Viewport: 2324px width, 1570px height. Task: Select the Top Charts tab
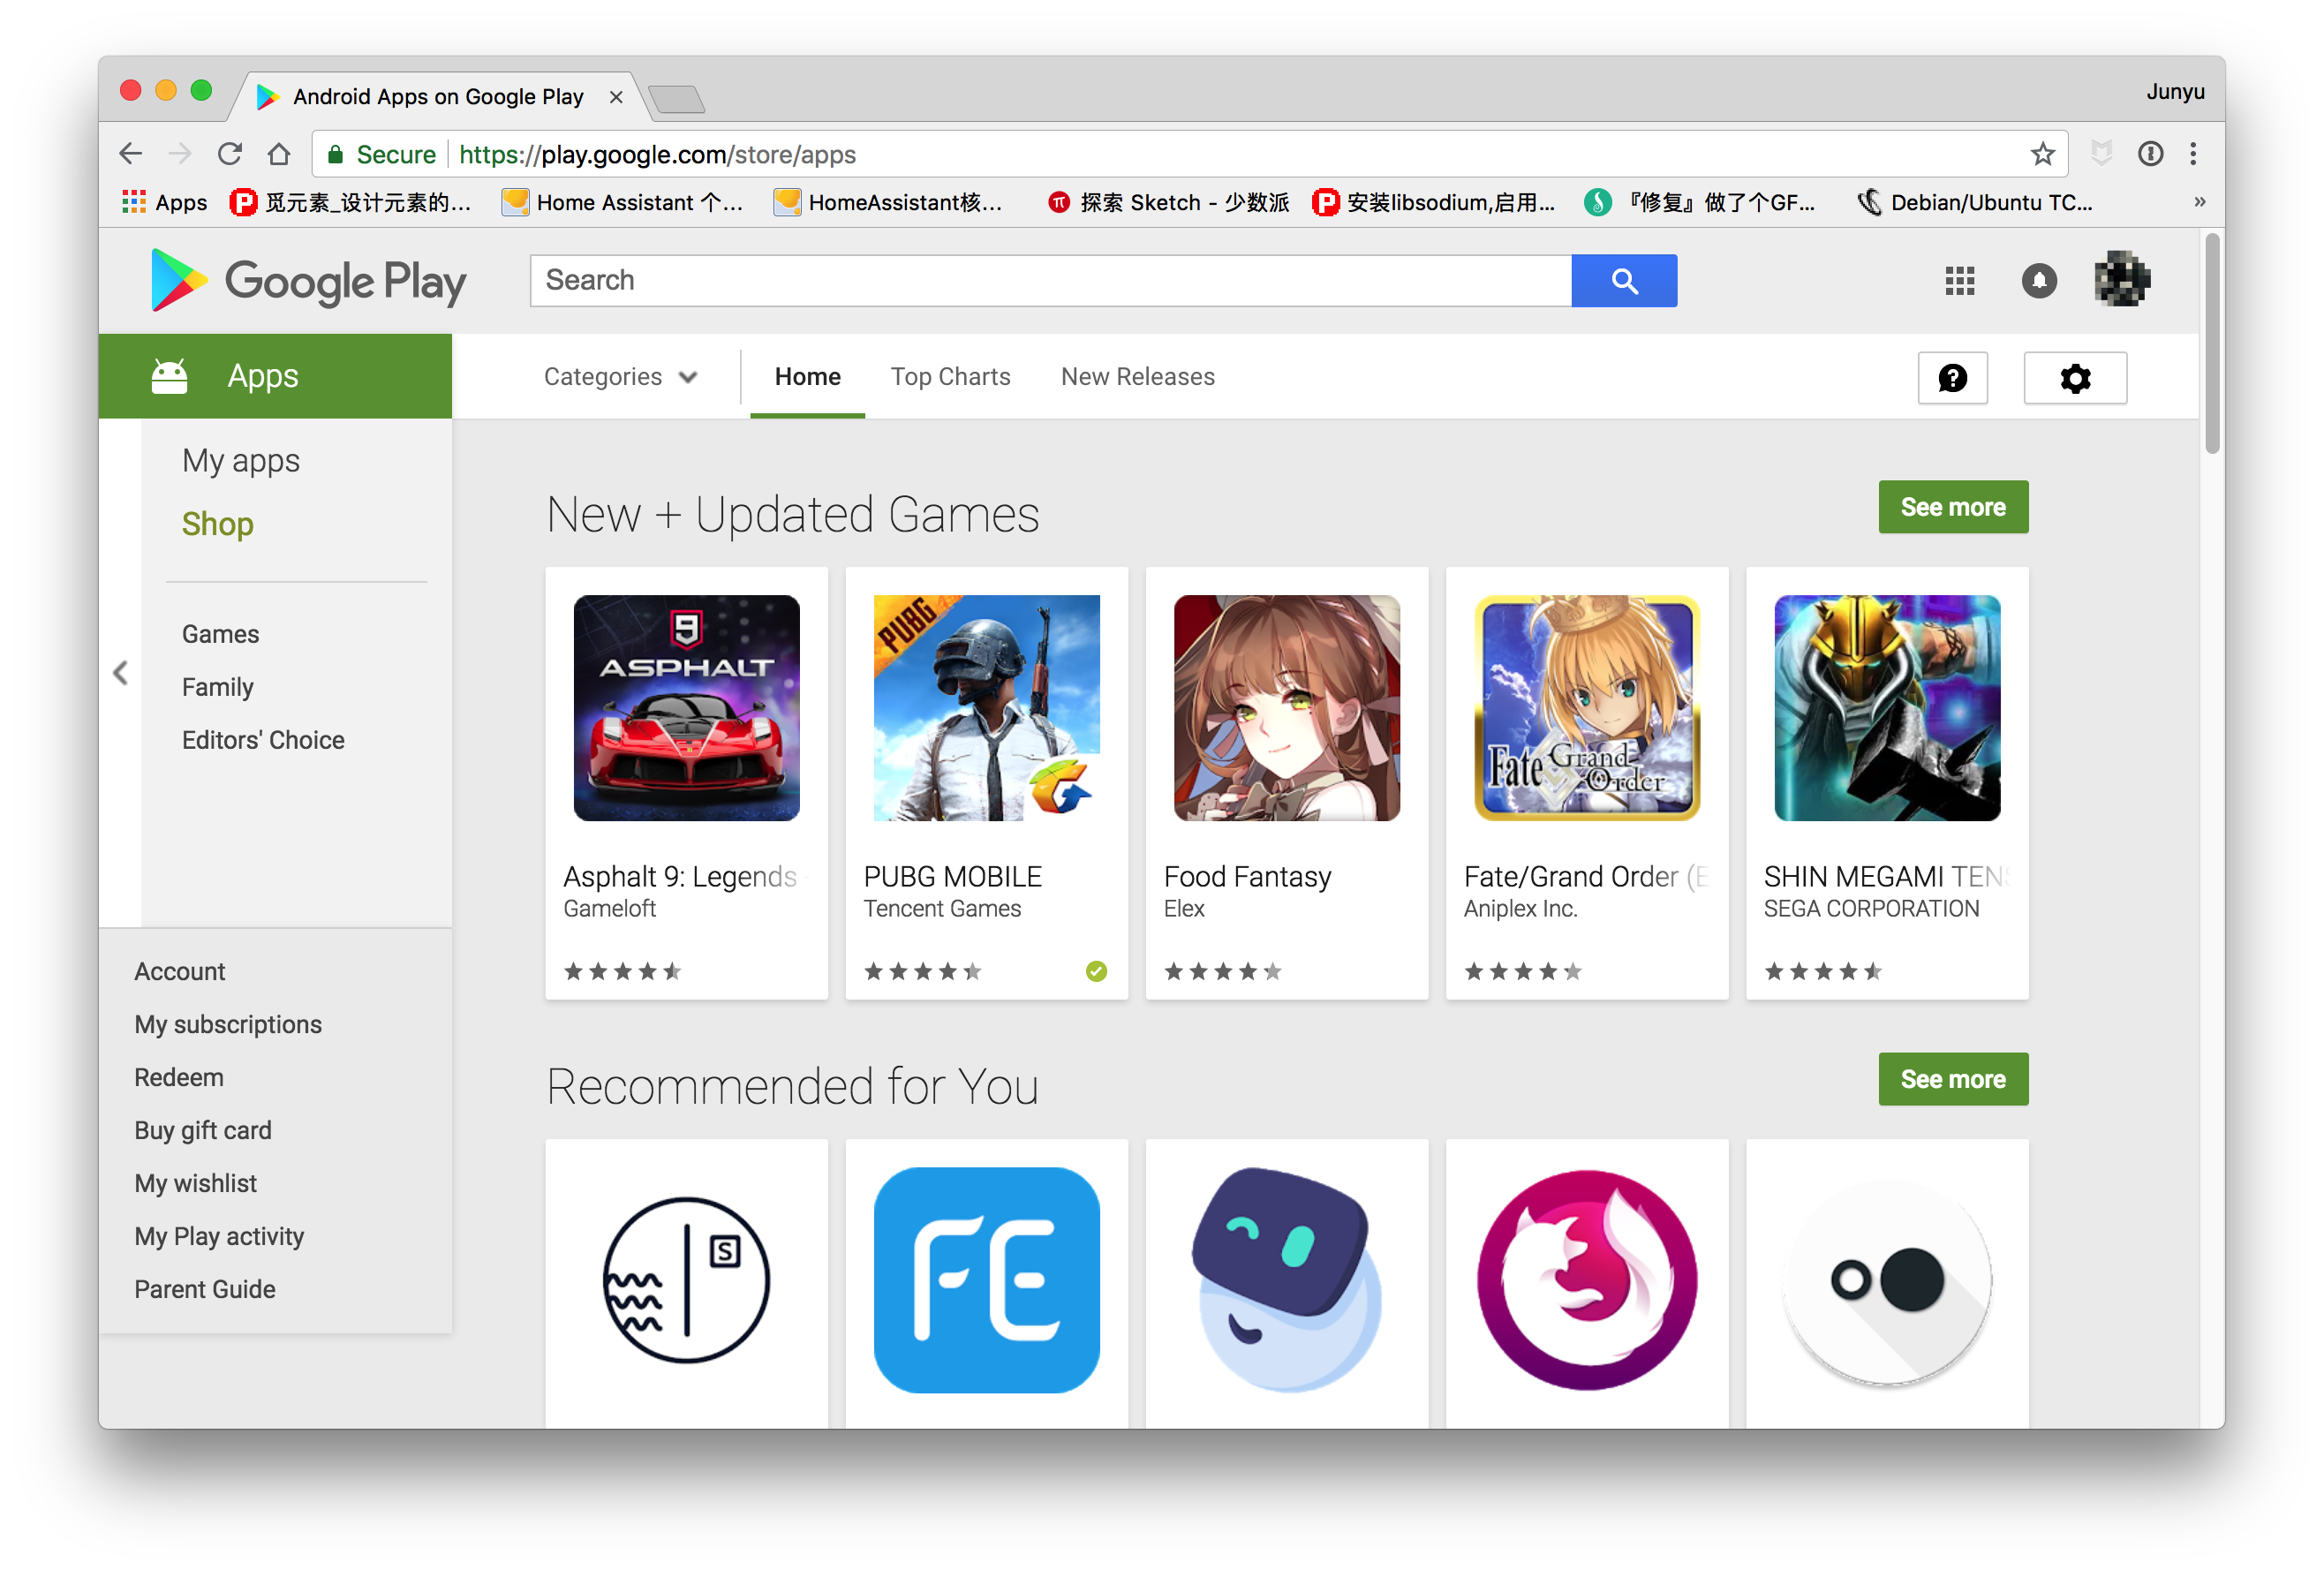(x=949, y=375)
